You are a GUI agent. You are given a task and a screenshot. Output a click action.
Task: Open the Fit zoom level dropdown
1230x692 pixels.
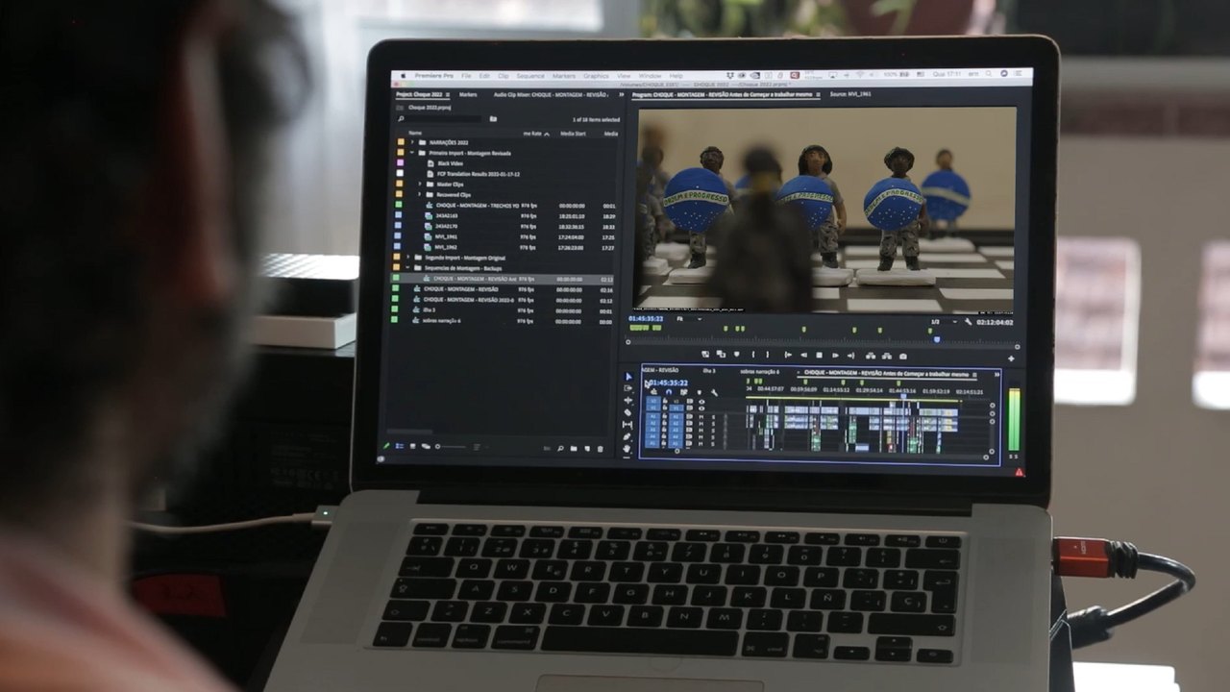coord(688,318)
